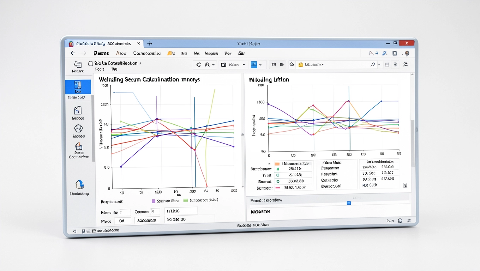Image resolution: width=480 pixels, height=271 pixels.
Task: Click the blue grid view toolbar icon
Action: coord(254,65)
